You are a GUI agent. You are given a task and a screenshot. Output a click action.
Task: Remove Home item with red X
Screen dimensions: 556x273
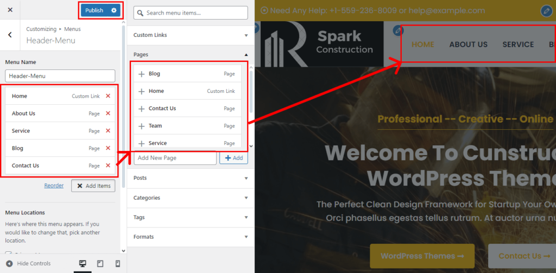108,96
